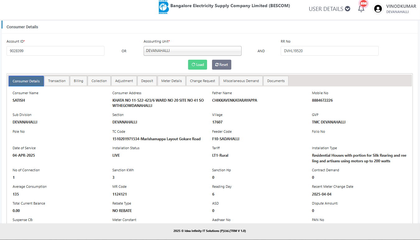The image size is (420, 240).
Task: Select total current balance 0.00
Action: click(x=16, y=211)
